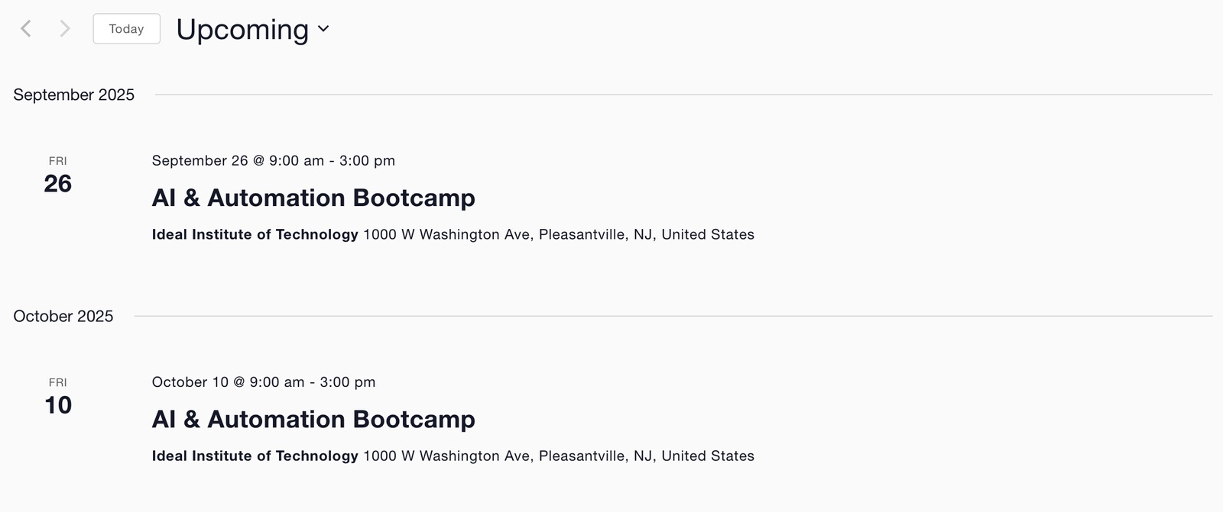This screenshot has height=512, width=1223.
Task: Select the September 2025 month heading
Action: pyautogui.click(x=73, y=95)
